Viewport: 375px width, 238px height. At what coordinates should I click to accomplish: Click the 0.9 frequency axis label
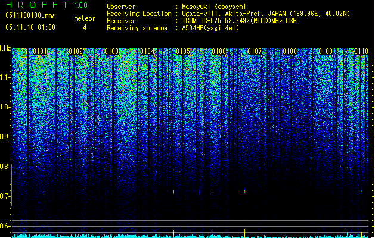[5, 137]
